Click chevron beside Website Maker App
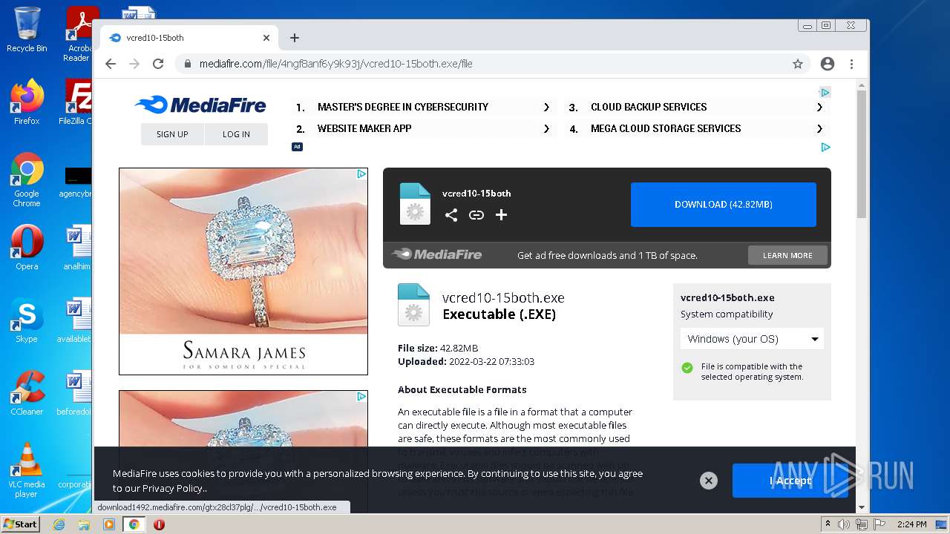This screenshot has height=534, width=950. (546, 128)
